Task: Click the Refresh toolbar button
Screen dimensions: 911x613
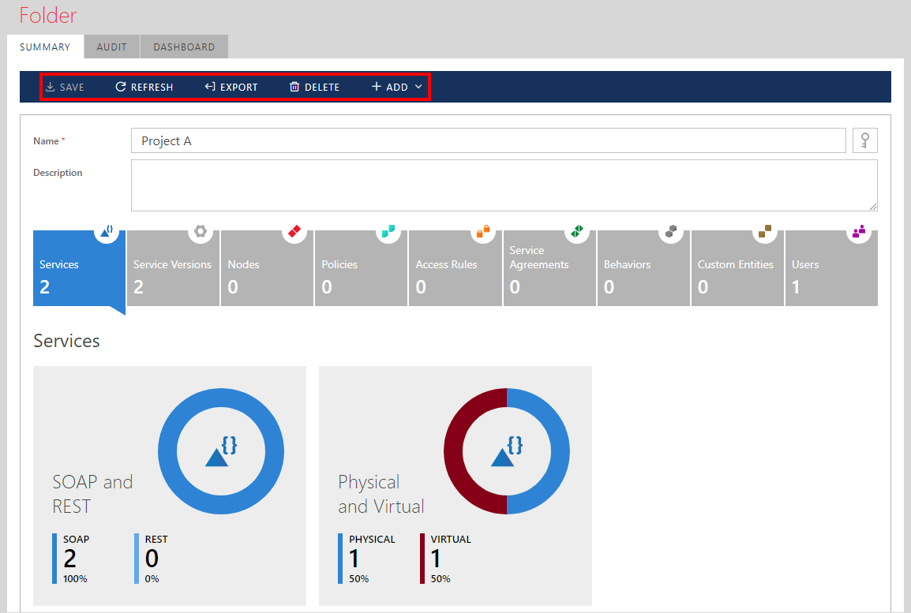Action: (x=144, y=87)
